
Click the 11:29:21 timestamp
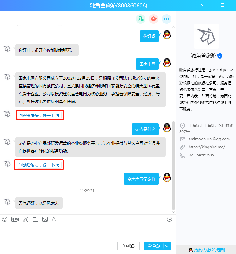point(87,191)
